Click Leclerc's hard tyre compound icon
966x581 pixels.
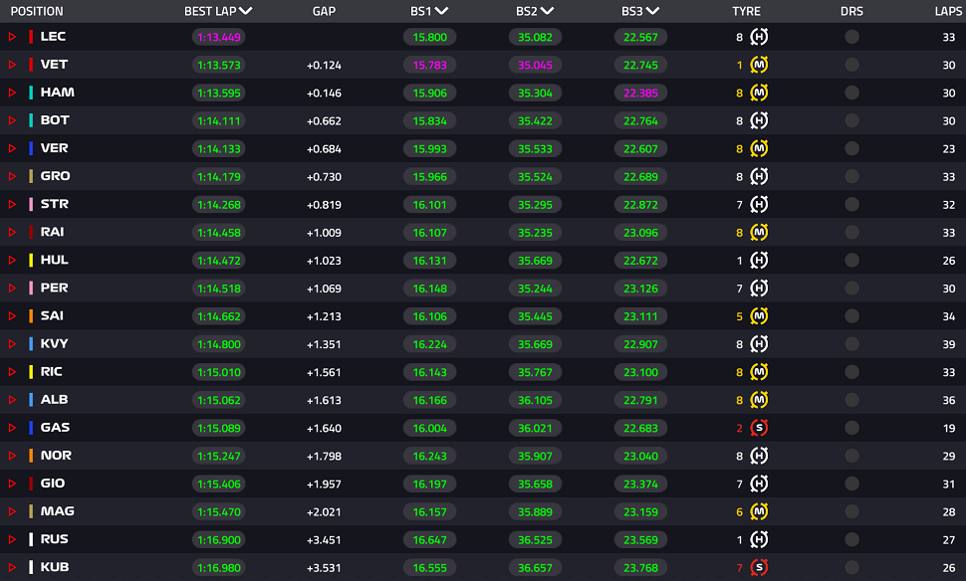click(759, 37)
